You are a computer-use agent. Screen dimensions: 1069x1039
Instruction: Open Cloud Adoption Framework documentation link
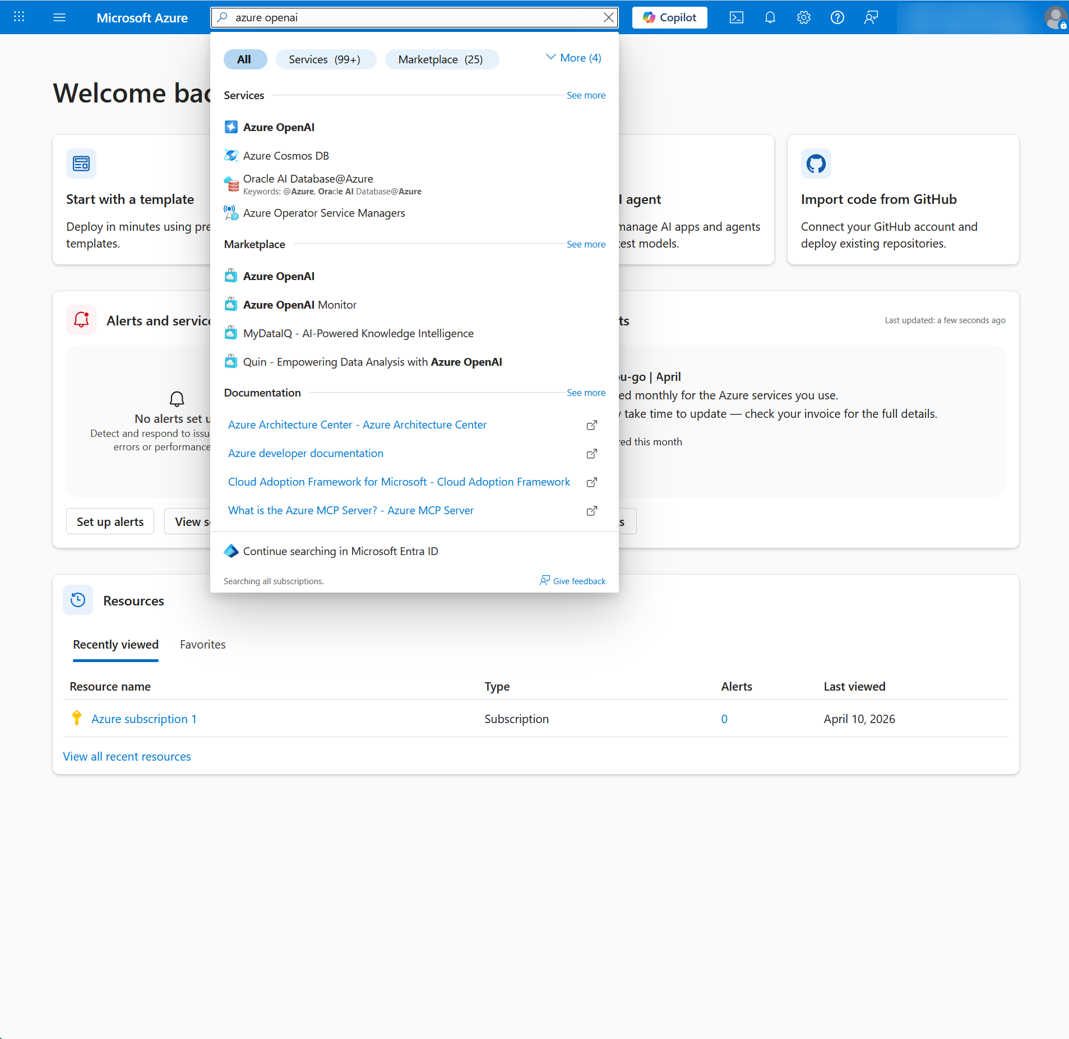[399, 482]
